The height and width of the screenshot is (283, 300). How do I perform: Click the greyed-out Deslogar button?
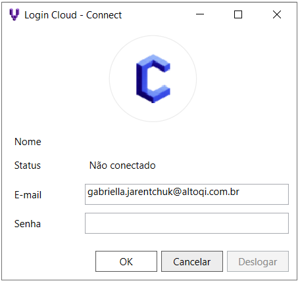(258, 261)
